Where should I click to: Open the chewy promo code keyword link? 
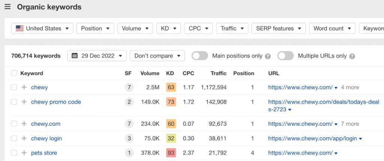(56, 102)
